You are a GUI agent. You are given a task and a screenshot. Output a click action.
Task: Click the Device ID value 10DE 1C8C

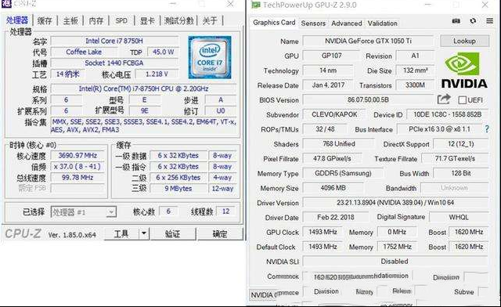[447, 114]
